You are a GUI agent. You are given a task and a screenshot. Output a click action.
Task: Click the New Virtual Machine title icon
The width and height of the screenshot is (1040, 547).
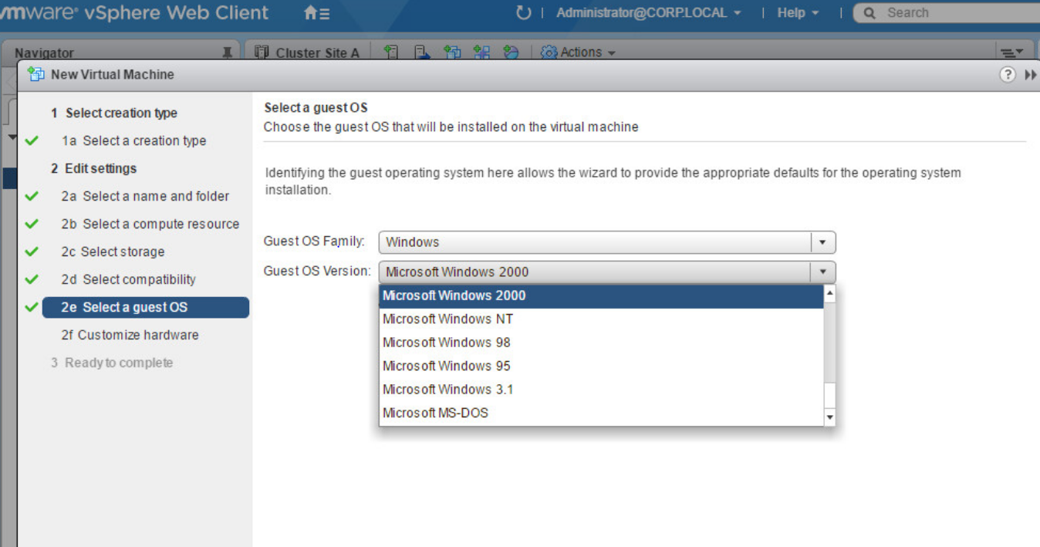pyautogui.click(x=35, y=74)
